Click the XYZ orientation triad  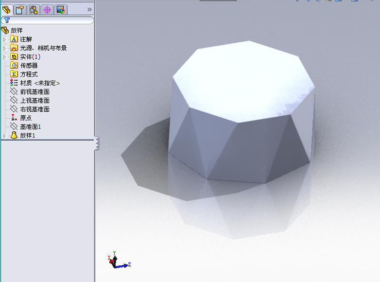pos(119,260)
